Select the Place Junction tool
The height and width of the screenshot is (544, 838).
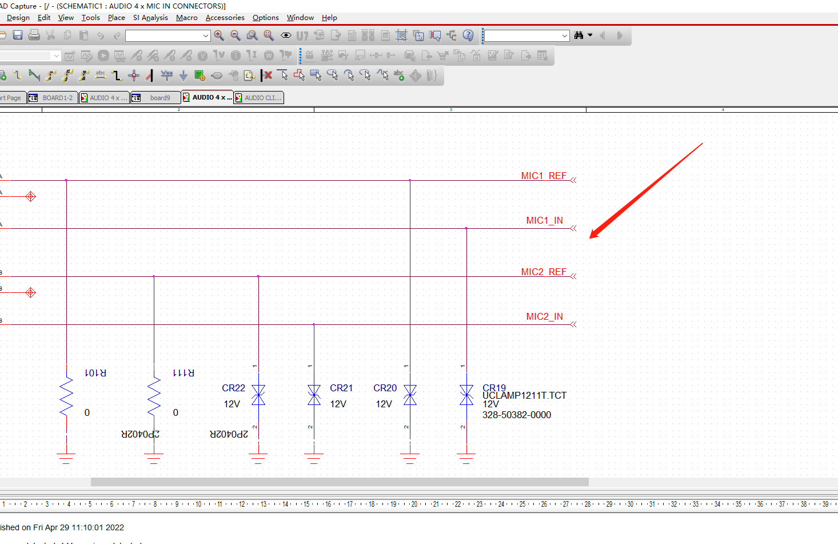[134, 76]
